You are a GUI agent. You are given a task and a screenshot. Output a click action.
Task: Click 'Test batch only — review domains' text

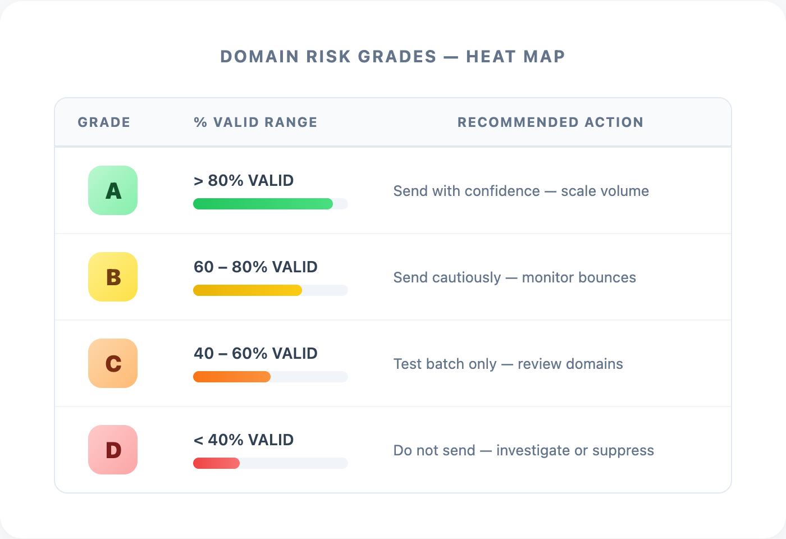click(x=508, y=364)
